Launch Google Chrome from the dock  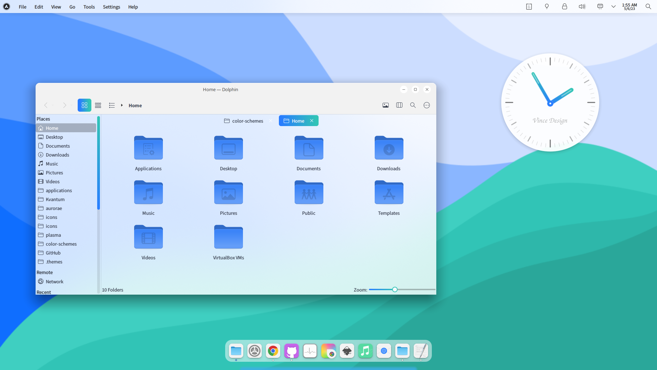click(x=273, y=351)
